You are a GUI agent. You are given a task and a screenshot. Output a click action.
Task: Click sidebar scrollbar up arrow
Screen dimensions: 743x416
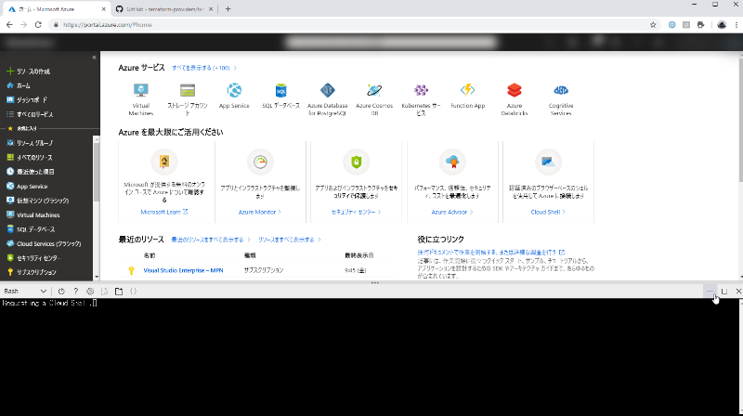coord(97,139)
